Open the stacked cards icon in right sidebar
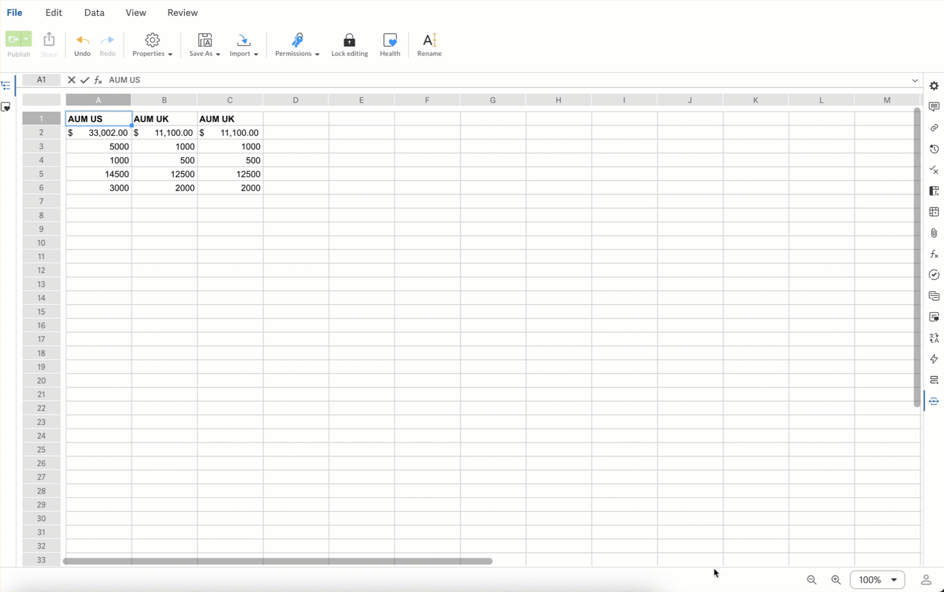This screenshot has width=944, height=592. click(x=934, y=296)
